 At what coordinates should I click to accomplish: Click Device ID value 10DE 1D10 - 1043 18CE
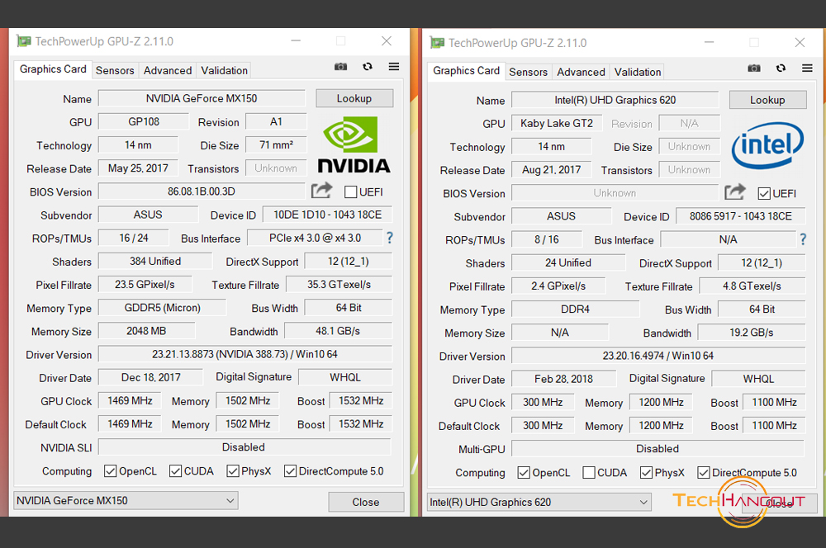tap(328, 215)
